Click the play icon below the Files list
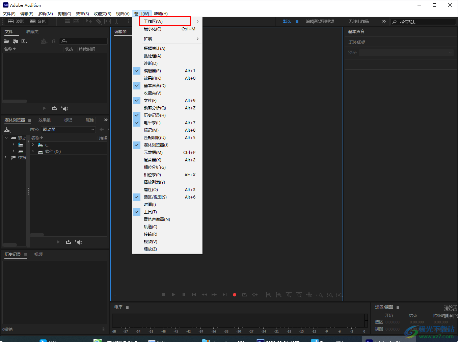Viewport: 458px width, 342px height. [44, 108]
